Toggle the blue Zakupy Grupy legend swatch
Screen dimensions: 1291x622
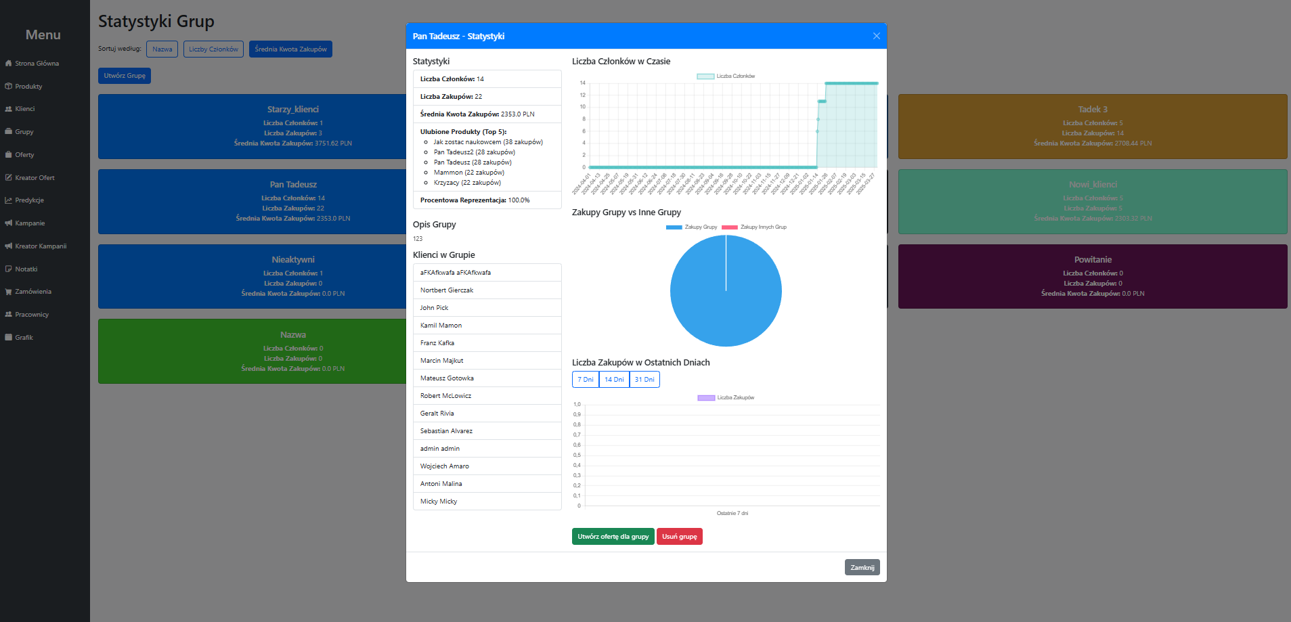coord(674,227)
